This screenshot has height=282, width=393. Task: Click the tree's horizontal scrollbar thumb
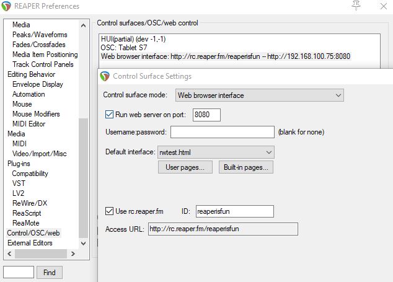point(41,254)
